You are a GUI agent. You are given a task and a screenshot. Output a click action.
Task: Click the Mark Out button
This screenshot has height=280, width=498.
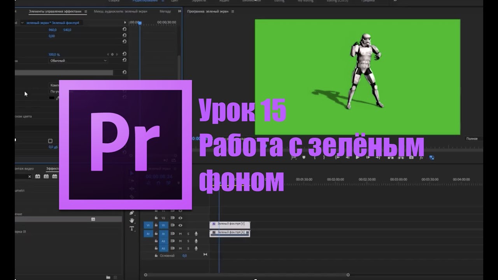click(x=324, y=157)
